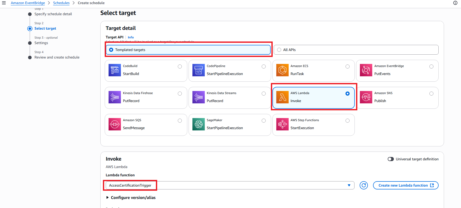Select SageMaker StartPipelineExecution radio button
The image size is (461, 208).
264,121
